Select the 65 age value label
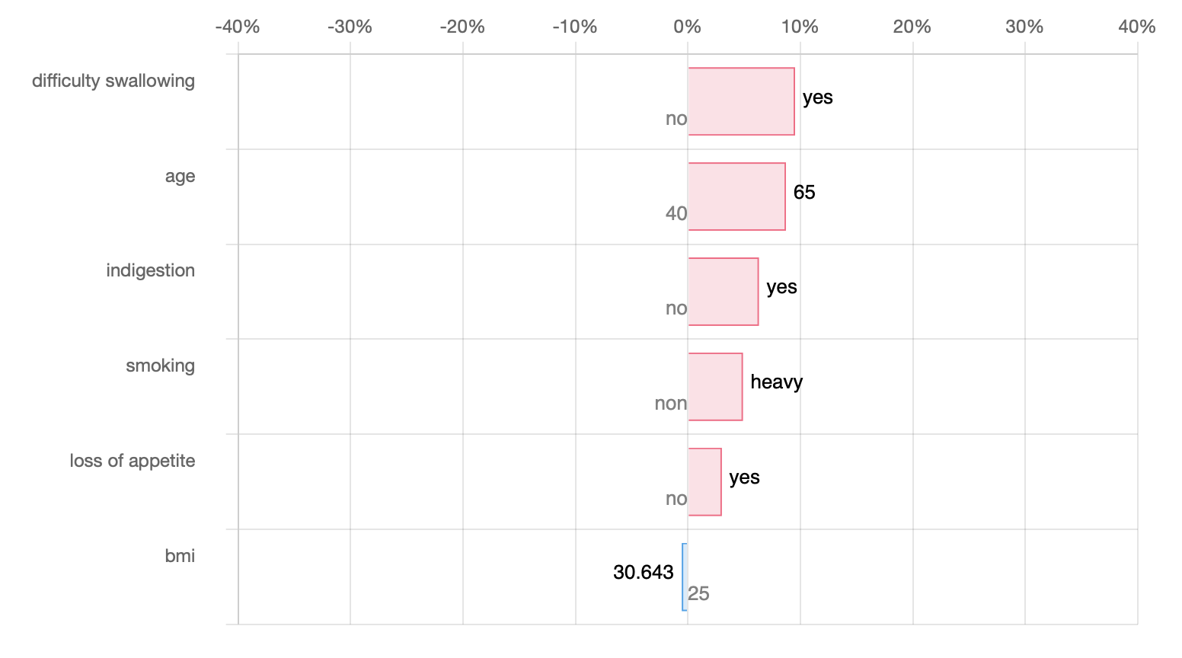 tap(803, 192)
